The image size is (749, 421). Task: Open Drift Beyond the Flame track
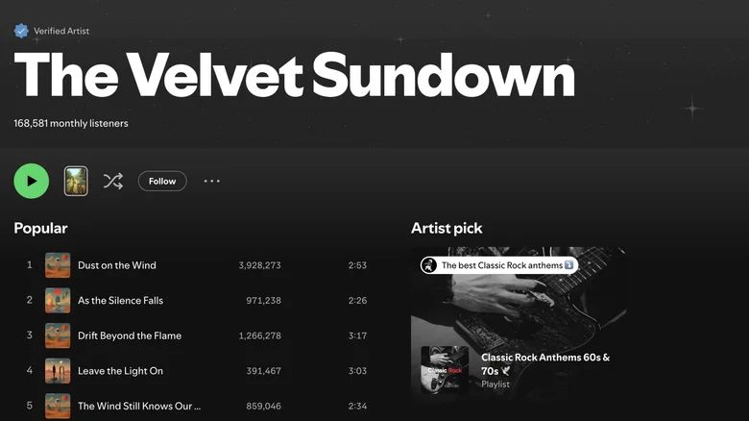coord(129,335)
